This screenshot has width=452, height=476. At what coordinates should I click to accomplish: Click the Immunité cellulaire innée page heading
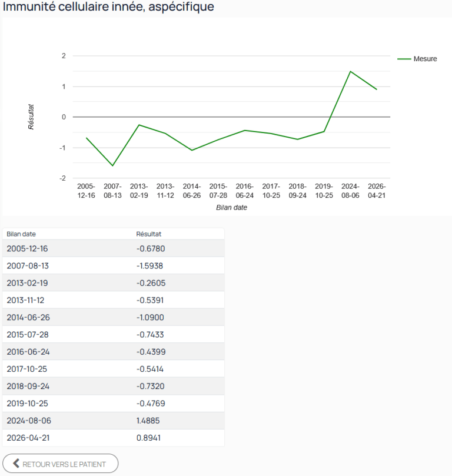click(109, 7)
